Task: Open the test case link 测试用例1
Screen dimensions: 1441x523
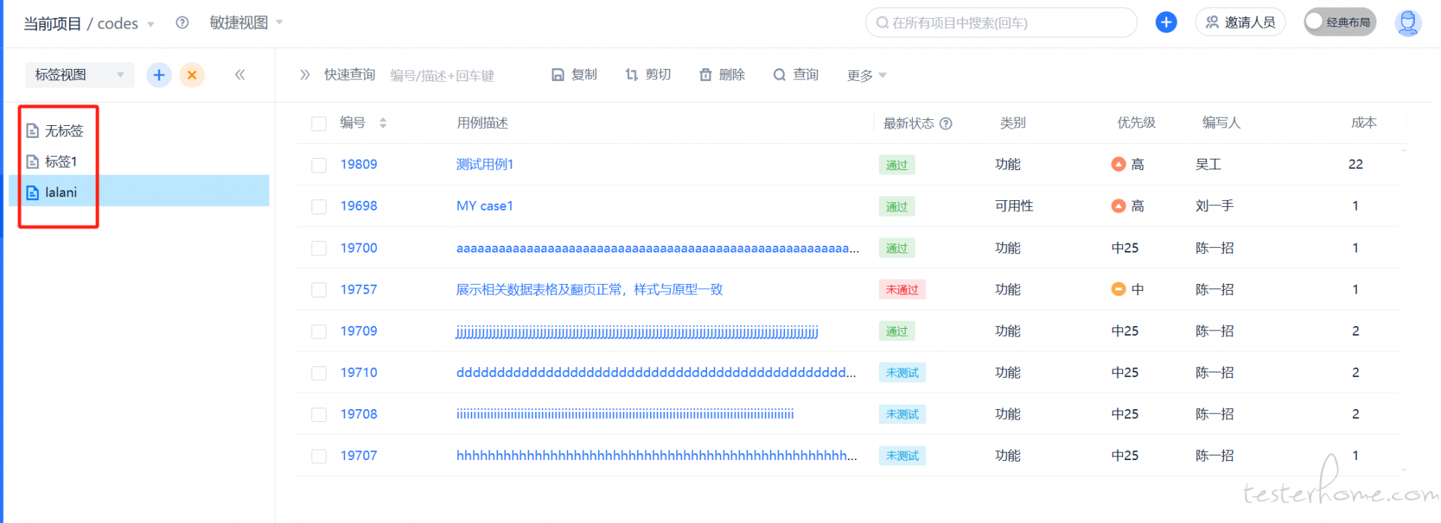Action: (x=485, y=165)
